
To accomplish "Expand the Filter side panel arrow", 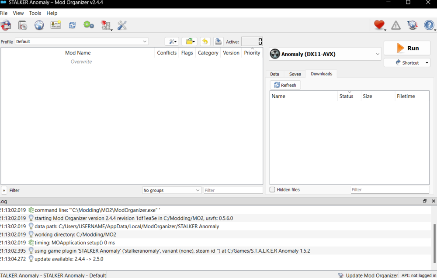I will (x=4, y=191).
